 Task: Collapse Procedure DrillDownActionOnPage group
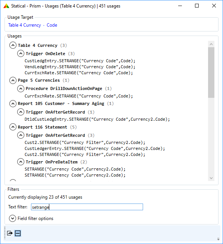pos(21,88)
